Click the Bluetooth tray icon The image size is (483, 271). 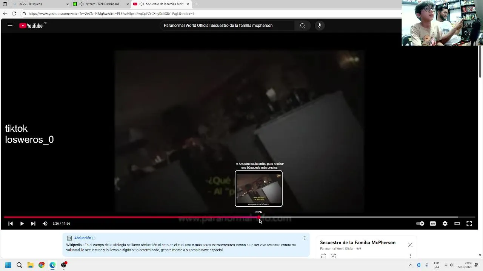click(419, 265)
